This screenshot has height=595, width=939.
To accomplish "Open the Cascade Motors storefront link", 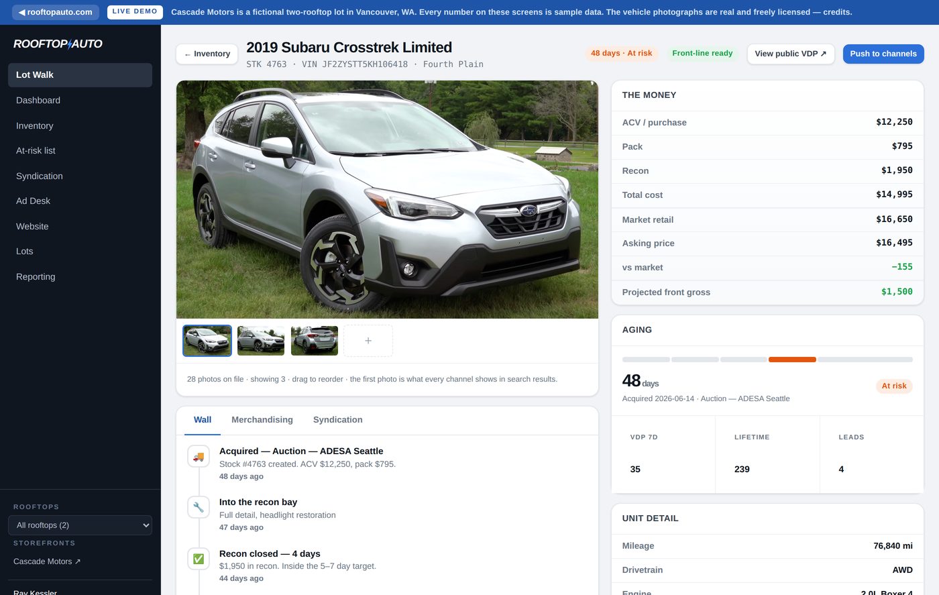I will coord(47,561).
